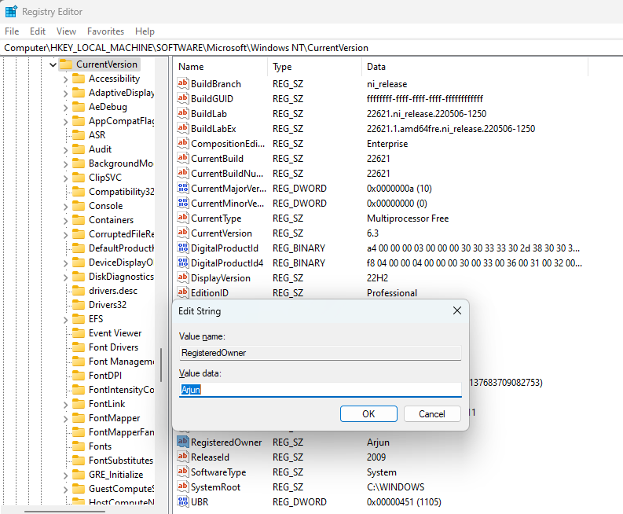
Task: Open the Help menu
Action: [x=145, y=31]
